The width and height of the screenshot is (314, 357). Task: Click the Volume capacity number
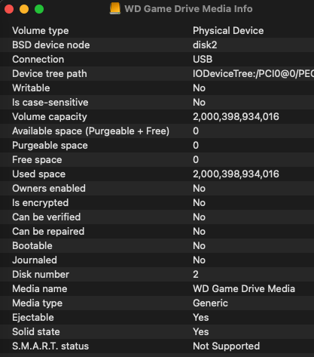coord(236,117)
